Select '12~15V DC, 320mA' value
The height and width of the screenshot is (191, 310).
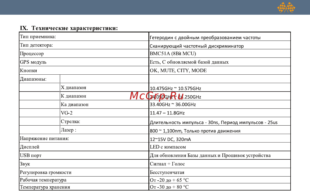coord(170,139)
